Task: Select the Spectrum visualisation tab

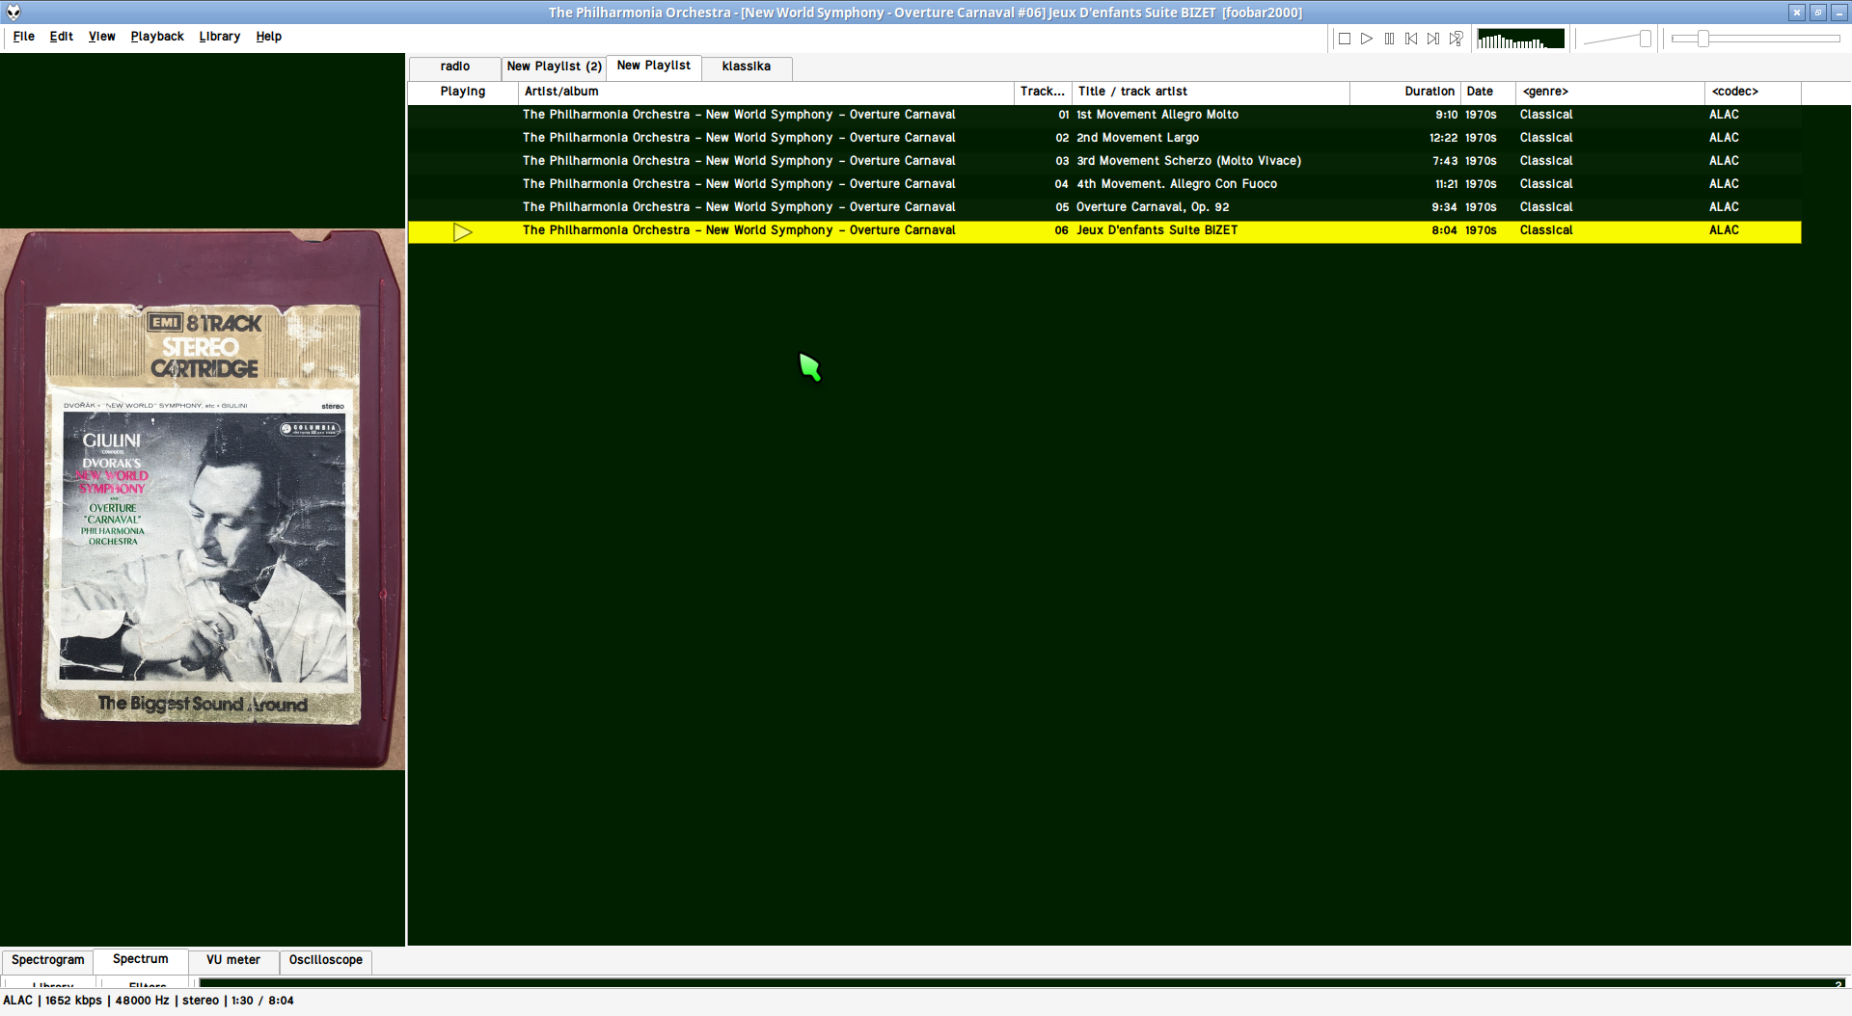Action: pyautogui.click(x=141, y=960)
